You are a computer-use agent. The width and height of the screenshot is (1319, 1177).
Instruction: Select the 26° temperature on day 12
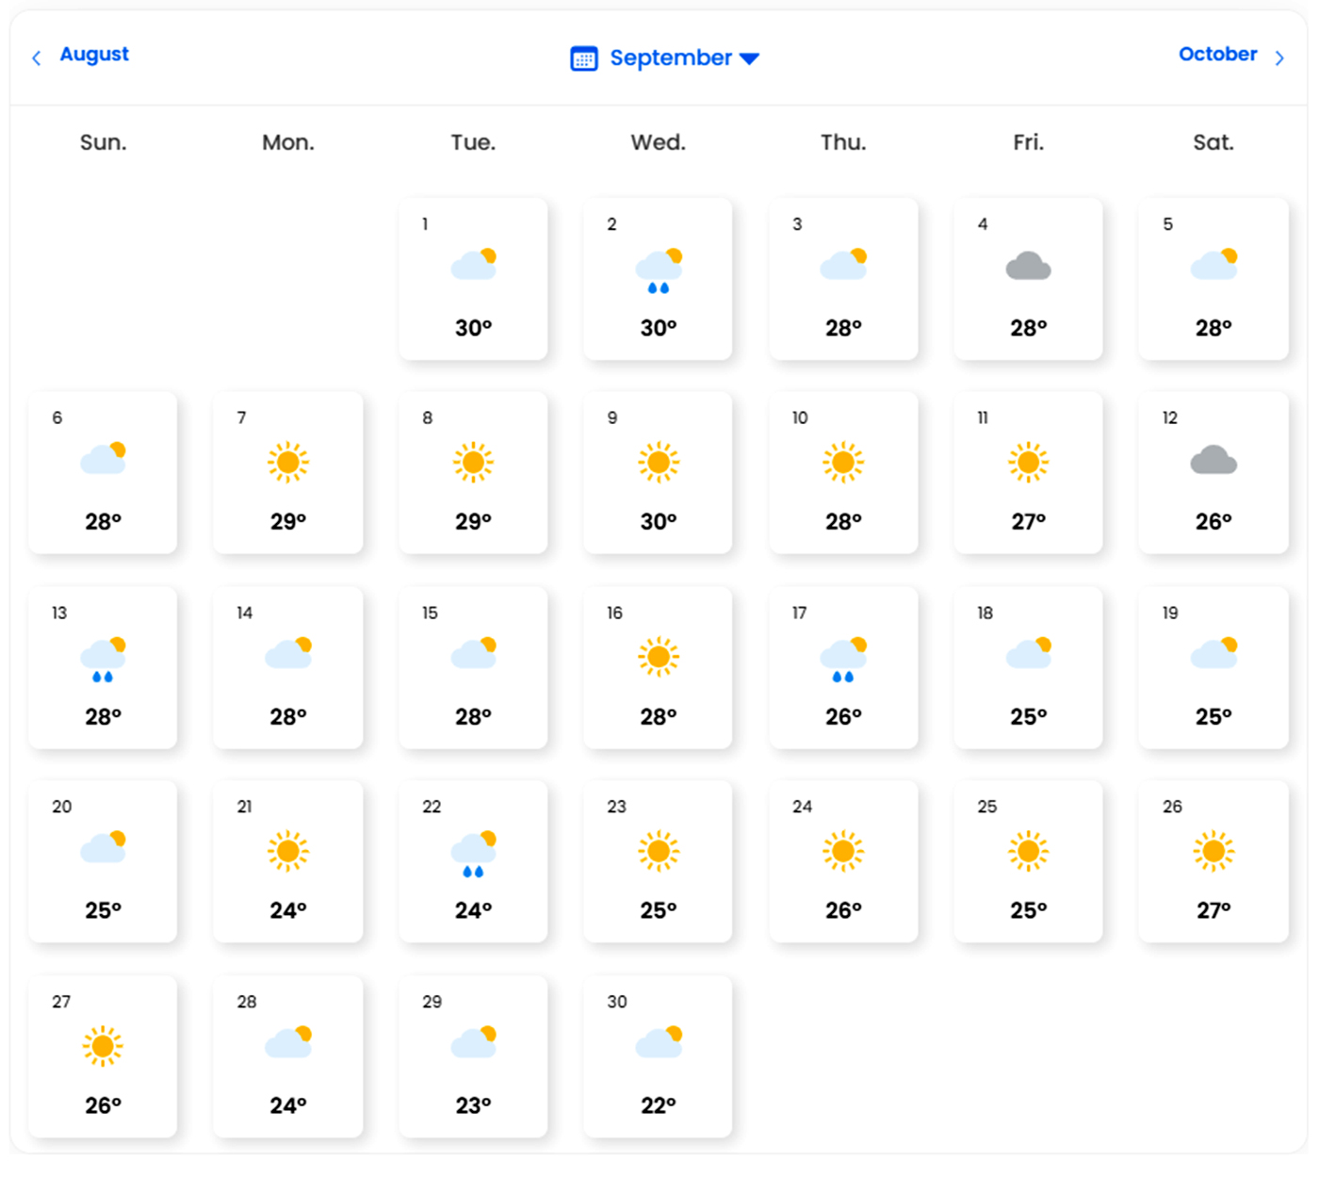1213,522
